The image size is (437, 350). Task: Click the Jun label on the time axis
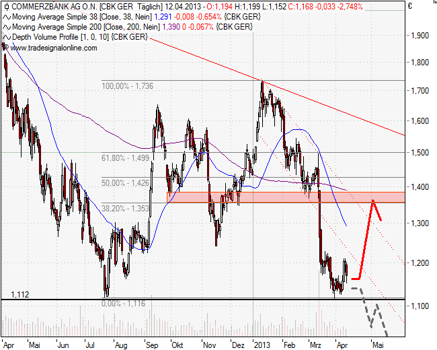coord(63,345)
